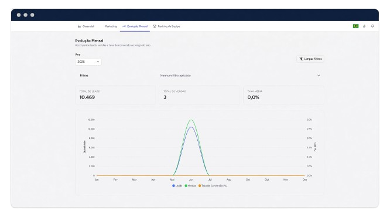Screen dimensions: 390x220
Task: Click the Limpar filtros button
Action: click(310, 59)
